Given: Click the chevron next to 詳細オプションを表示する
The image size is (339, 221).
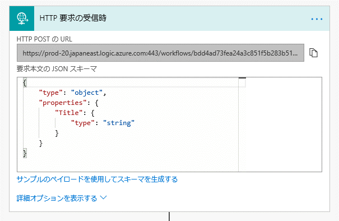Looking at the screenshot, I should click(x=103, y=197).
